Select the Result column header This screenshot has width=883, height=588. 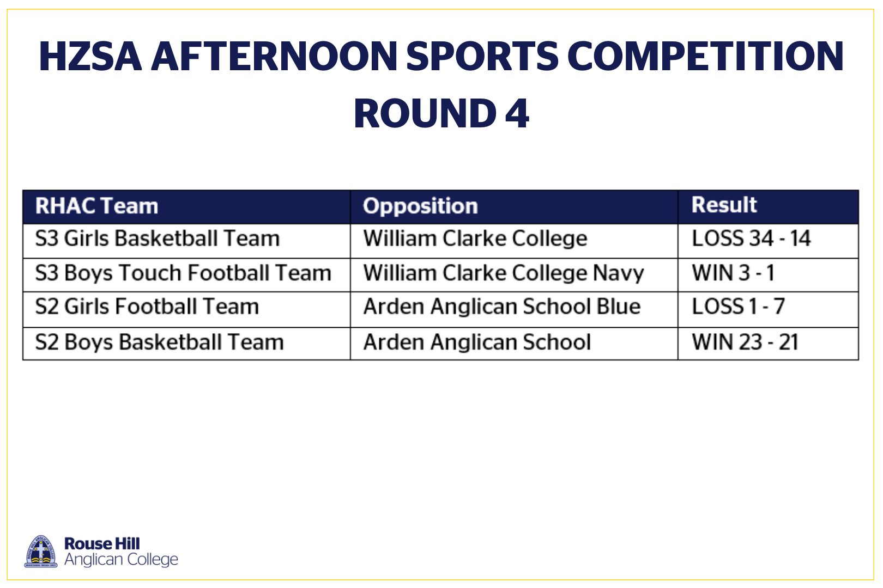coord(769,207)
